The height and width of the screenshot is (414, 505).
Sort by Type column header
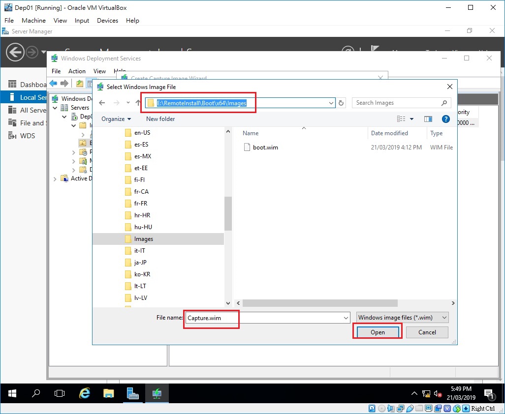pos(437,133)
